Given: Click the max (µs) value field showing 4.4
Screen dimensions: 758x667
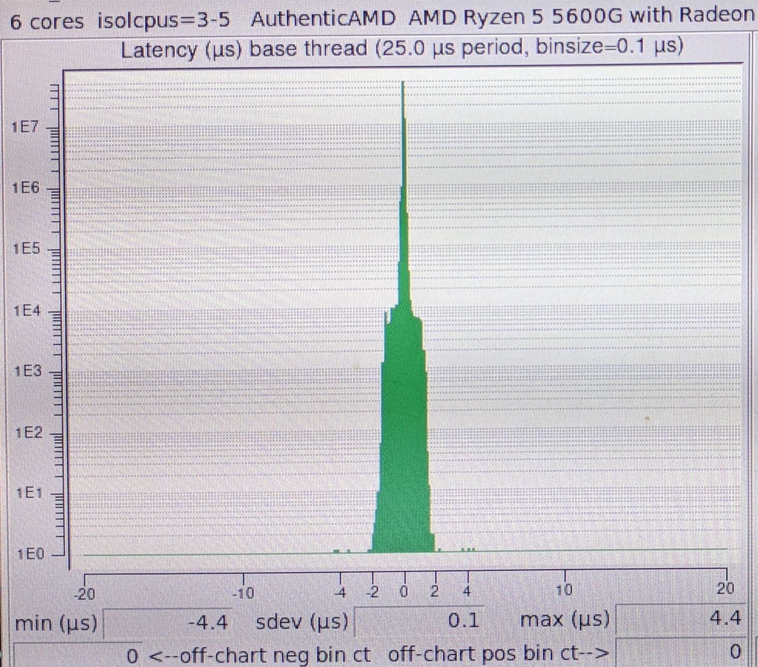Looking at the screenshot, I should tap(680, 618).
